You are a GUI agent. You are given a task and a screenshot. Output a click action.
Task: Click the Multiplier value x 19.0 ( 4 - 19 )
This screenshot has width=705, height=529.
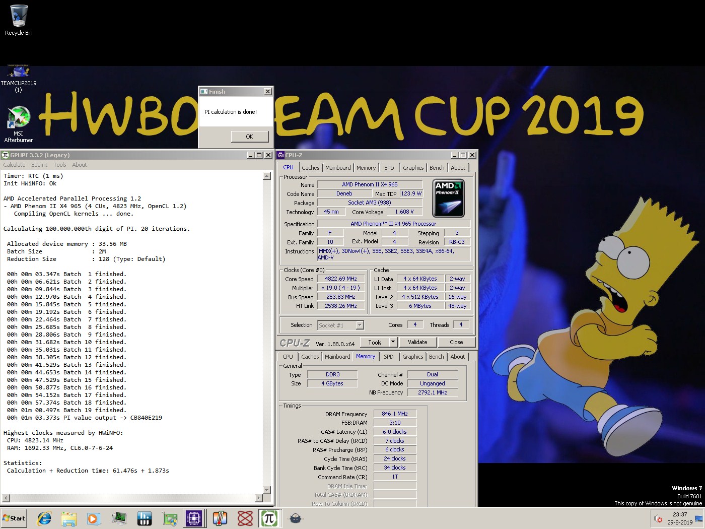tap(341, 288)
